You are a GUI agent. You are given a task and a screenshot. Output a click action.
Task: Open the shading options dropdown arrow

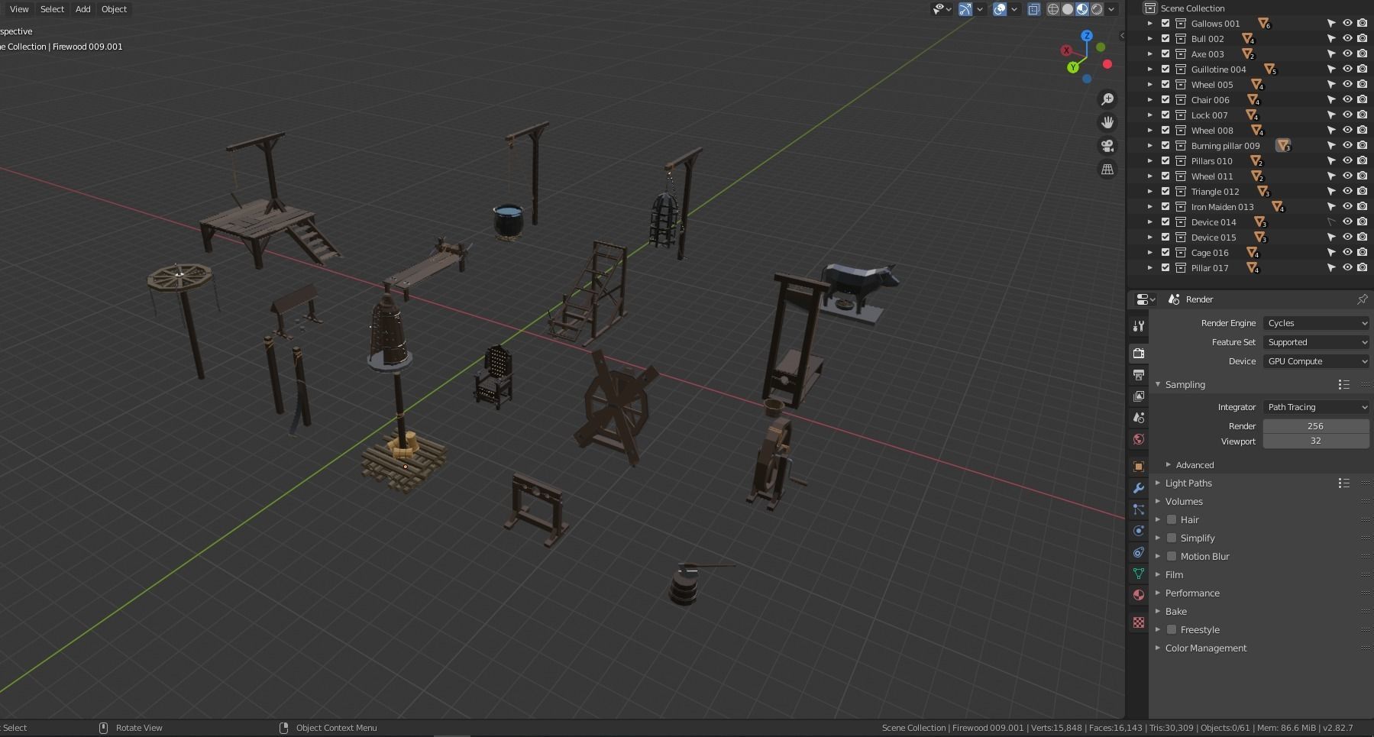1112,9
